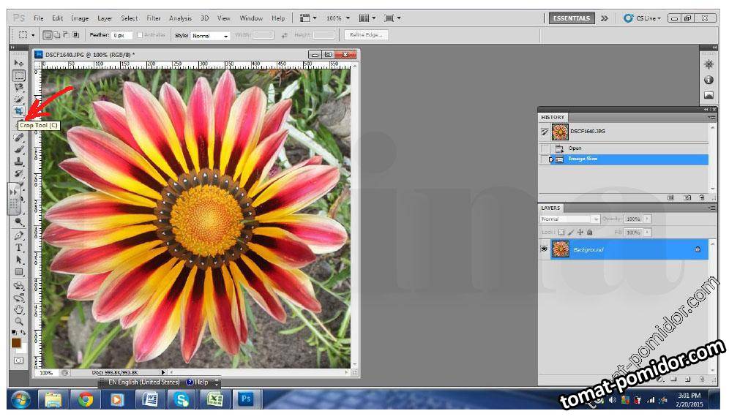Select the Clone Stamp tool
The width and height of the screenshot is (729, 419).
(19, 162)
